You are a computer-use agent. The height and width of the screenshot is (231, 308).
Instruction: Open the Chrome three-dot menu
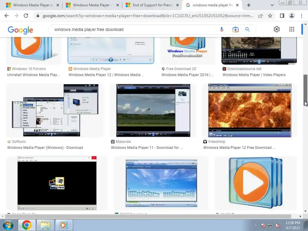(301, 16)
